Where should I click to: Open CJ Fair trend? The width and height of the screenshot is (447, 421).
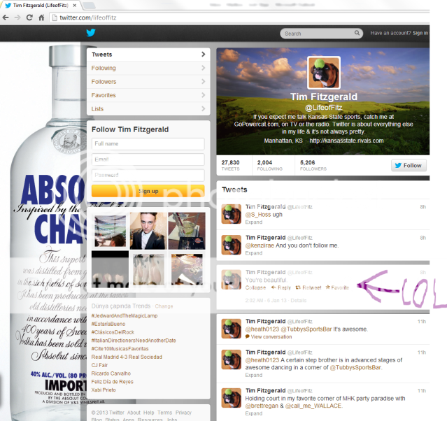pos(99,365)
